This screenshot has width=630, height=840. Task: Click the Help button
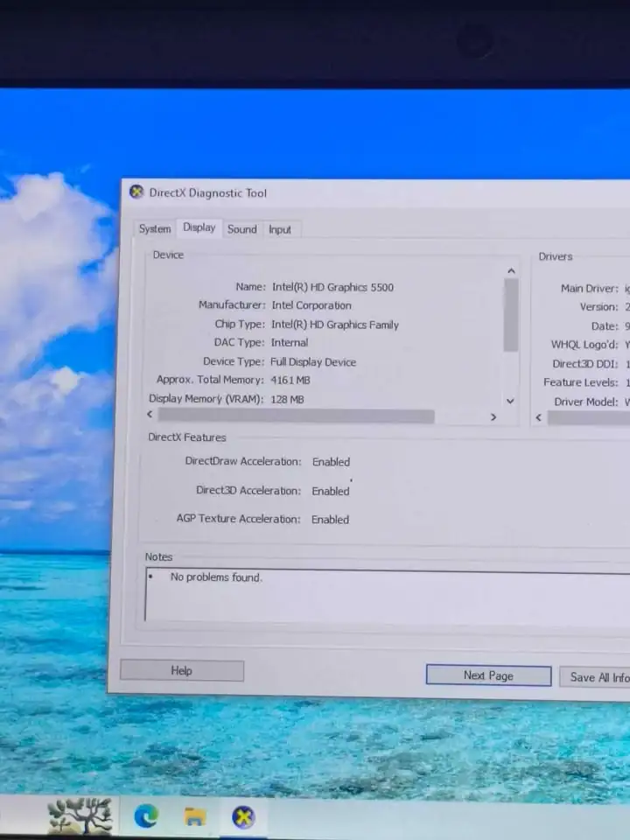point(182,670)
